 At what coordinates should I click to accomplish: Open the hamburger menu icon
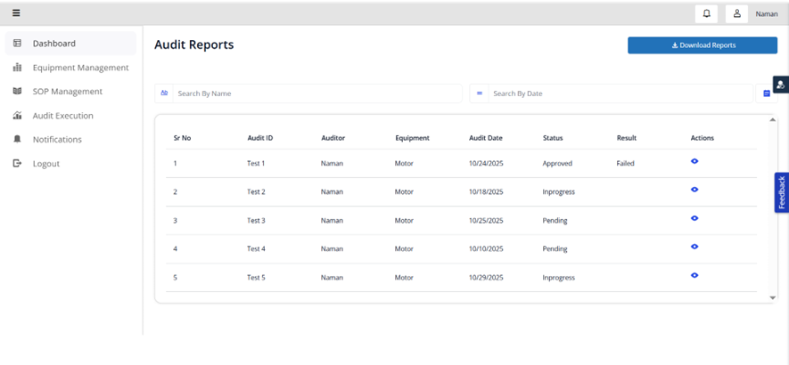(16, 13)
